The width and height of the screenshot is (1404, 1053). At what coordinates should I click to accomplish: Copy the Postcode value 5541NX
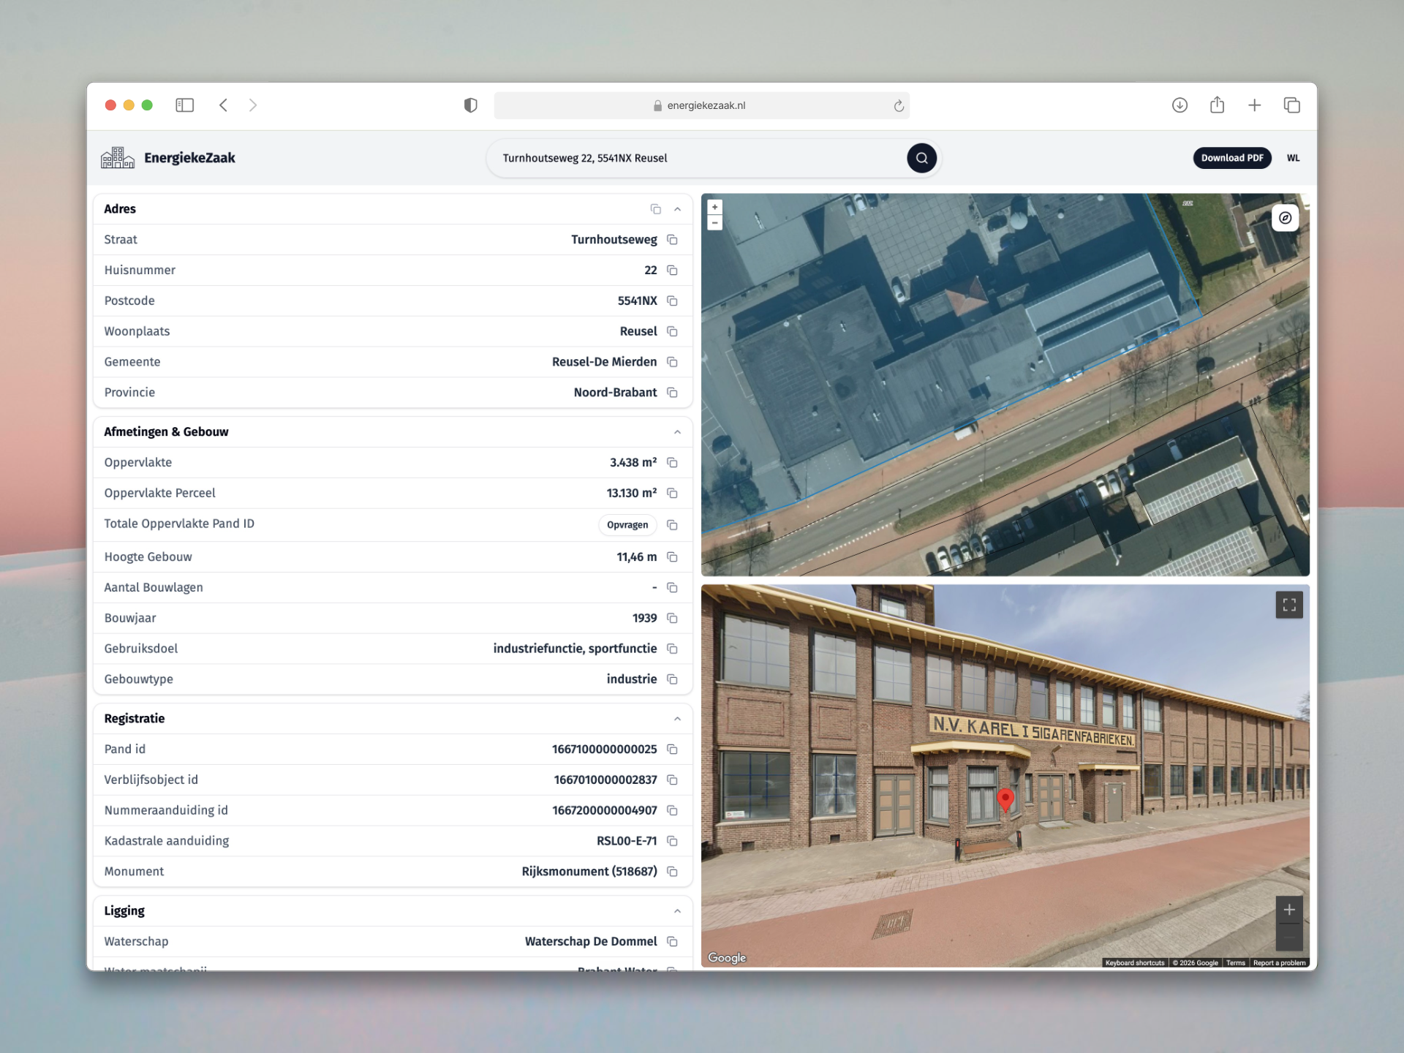tap(672, 301)
